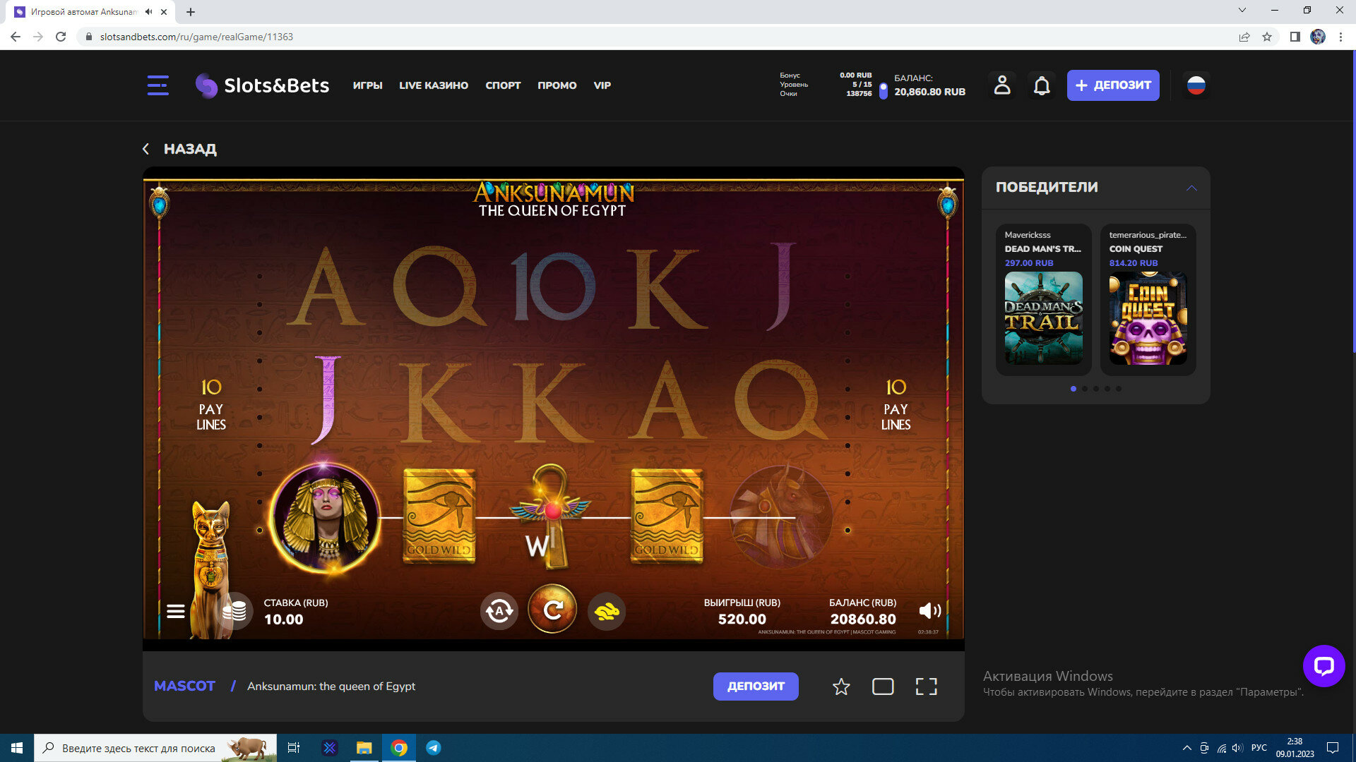Switch to theater mode rectangle icon
Screen dimensions: 1356x762
[883, 687]
